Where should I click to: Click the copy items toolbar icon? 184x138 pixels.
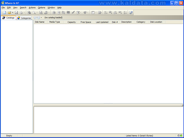point(64,12)
